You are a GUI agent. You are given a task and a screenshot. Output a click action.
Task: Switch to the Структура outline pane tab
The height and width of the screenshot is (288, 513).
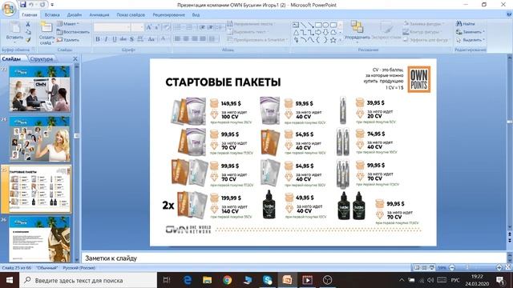pos(41,59)
